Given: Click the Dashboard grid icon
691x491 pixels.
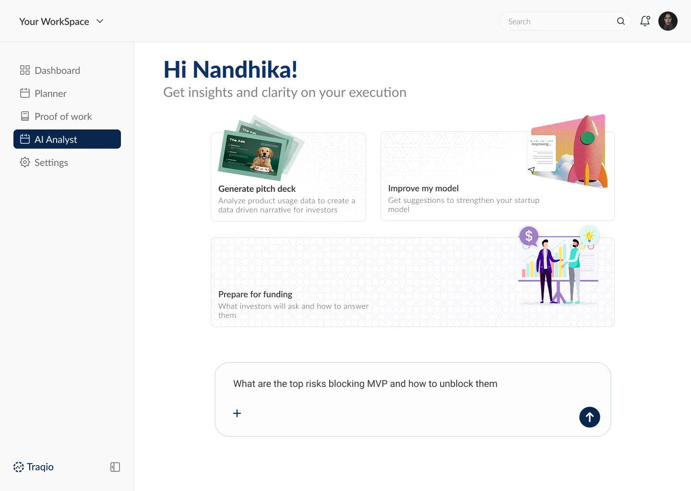Looking at the screenshot, I should (x=25, y=70).
